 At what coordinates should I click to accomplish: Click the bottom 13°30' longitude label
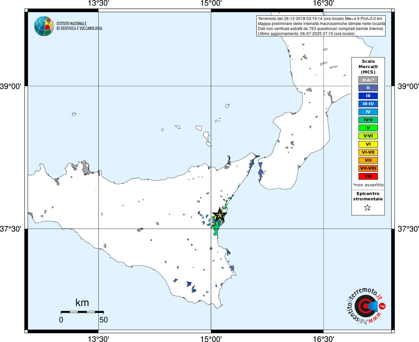pos(99,339)
